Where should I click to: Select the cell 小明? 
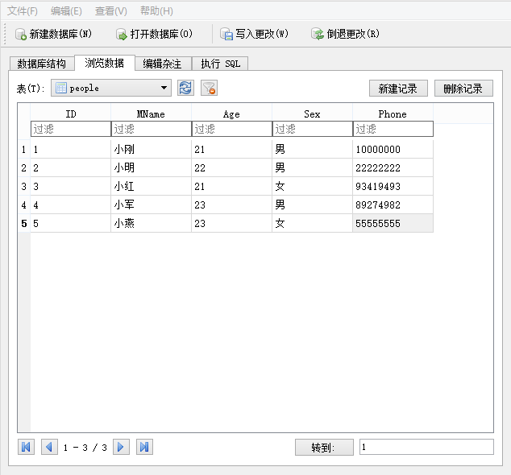coord(152,168)
